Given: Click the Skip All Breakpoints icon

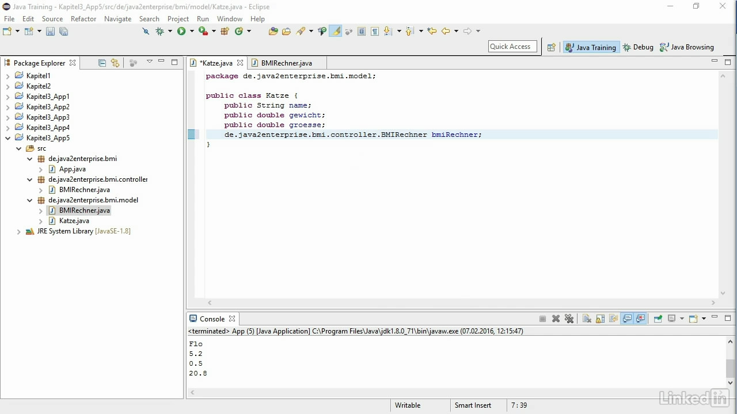Looking at the screenshot, I should coord(146,31).
